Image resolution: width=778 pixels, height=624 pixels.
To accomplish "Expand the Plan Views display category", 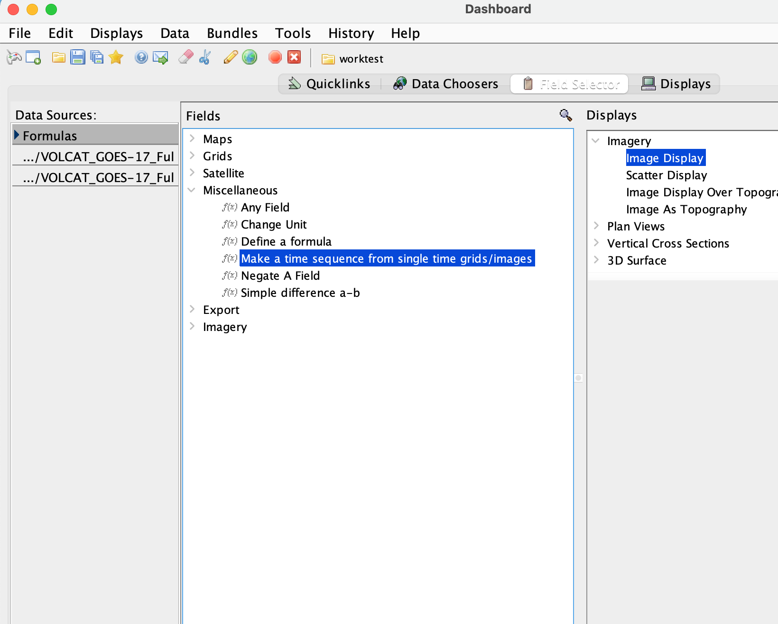I will [x=596, y=226].
